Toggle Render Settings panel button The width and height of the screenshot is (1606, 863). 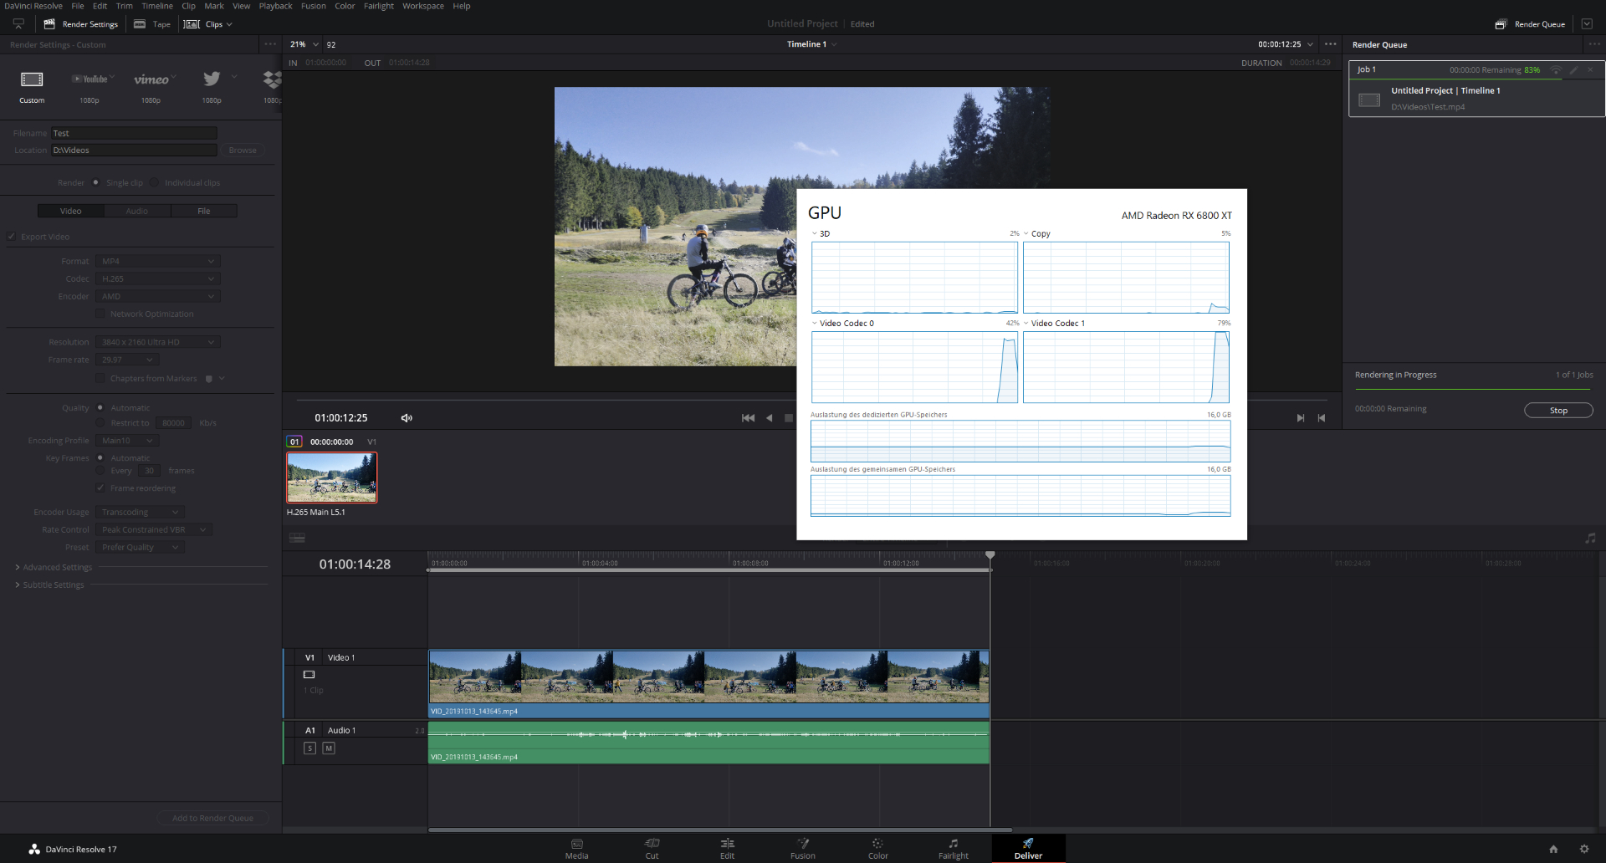[80, 24]
